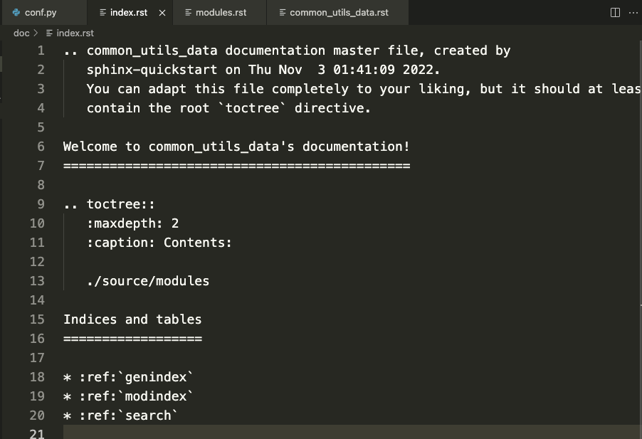Select the index.rst tab label
The width and height of the screenshot is (642, 439).
tap(129, 13)
